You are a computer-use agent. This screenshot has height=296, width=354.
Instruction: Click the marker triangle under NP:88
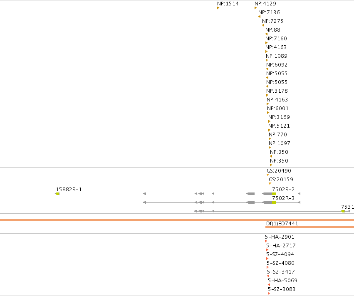pos(266,34)
